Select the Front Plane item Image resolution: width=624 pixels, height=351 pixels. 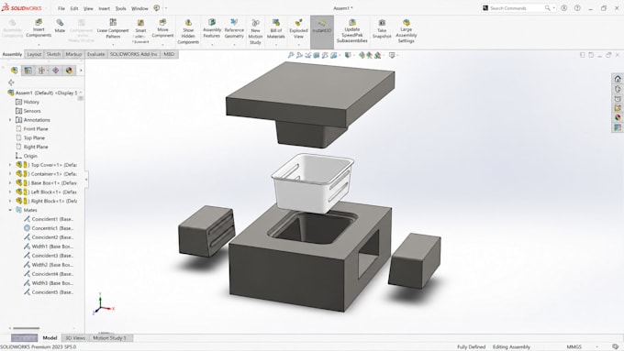pyautogui.click(x=36, y=129)
